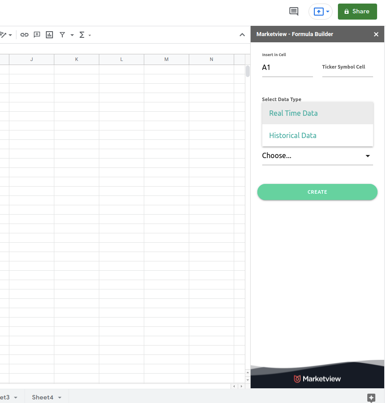Hide the menus with the collapse chevron
This screenshot has width=386, height=403.
pyautogui.click(x=242, y=35)
